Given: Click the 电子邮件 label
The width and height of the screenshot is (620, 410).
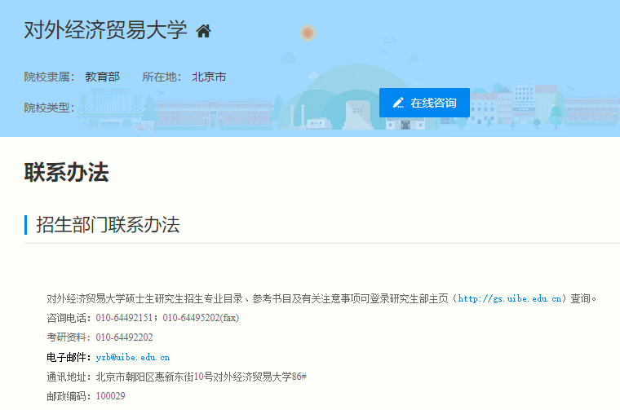Looking at the screenshot, I should click(69, 358).
